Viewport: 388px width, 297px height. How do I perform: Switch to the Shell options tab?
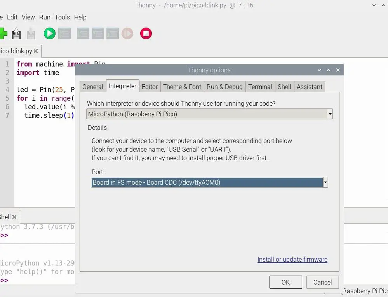[284, 87]
